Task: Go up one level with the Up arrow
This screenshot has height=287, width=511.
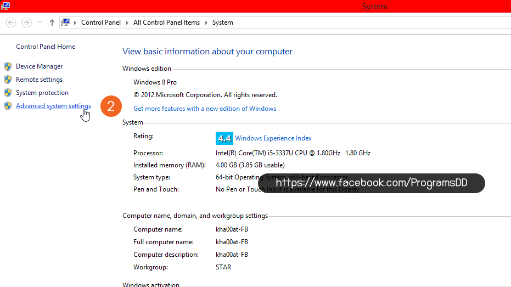Action: coord(52,22)
